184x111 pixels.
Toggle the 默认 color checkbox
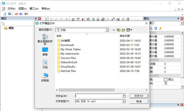pos(166,80)
